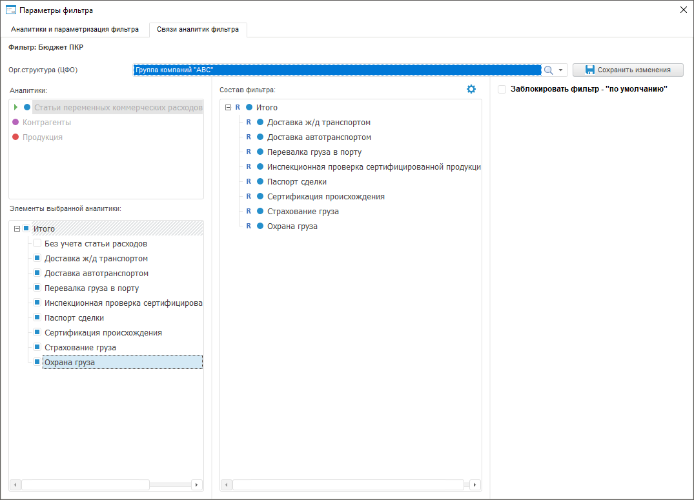This screenshot has height=500, width=694.
Task: Click R marker of Доставка ж/д транспортом
Action: pyautogui.click(x=249, y=122)
